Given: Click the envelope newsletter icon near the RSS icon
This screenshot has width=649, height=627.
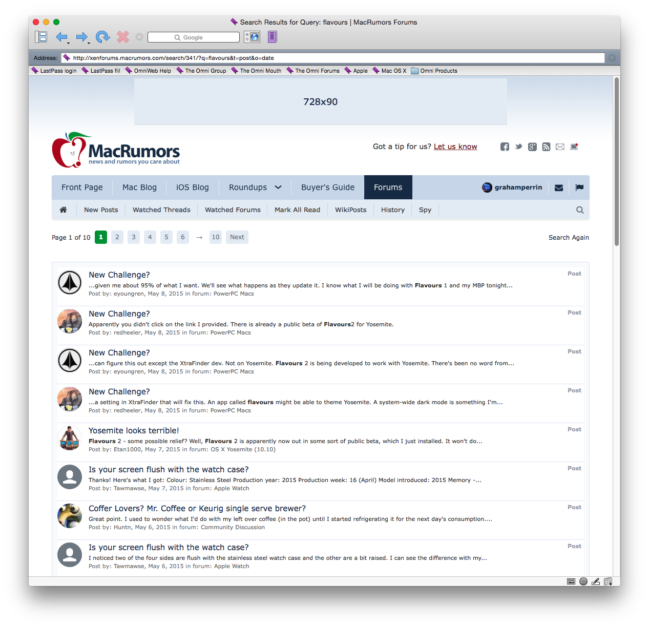Looking at the screenshot, I should (x=560, y=147).
